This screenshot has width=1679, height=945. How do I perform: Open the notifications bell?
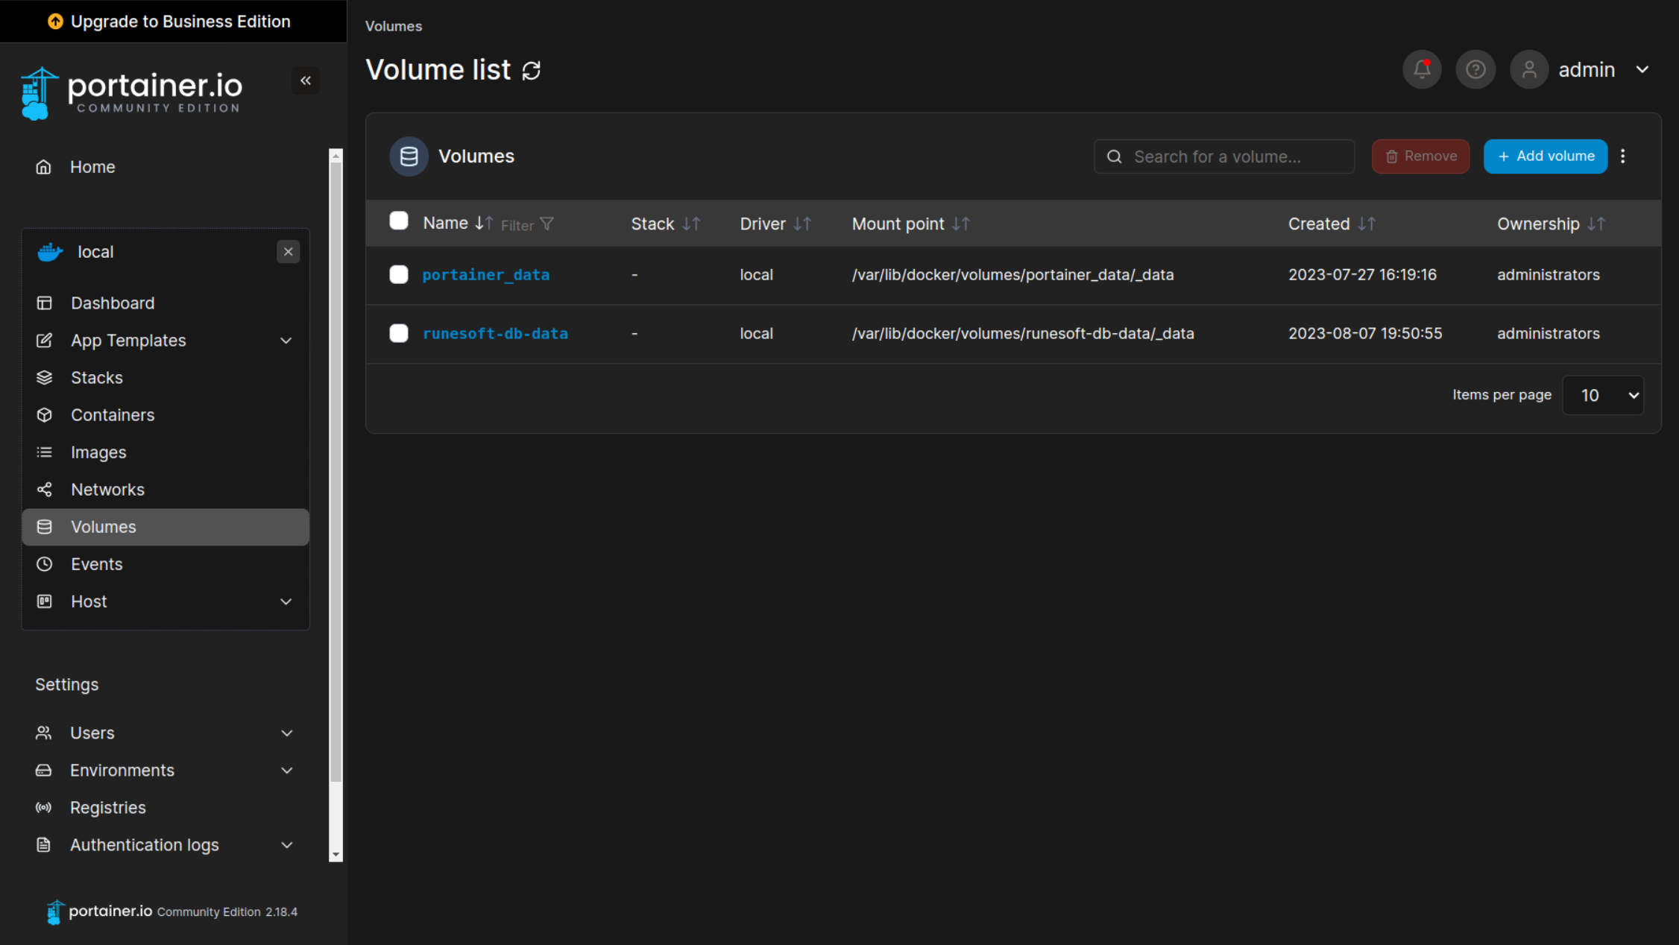tap(1421, 70)
